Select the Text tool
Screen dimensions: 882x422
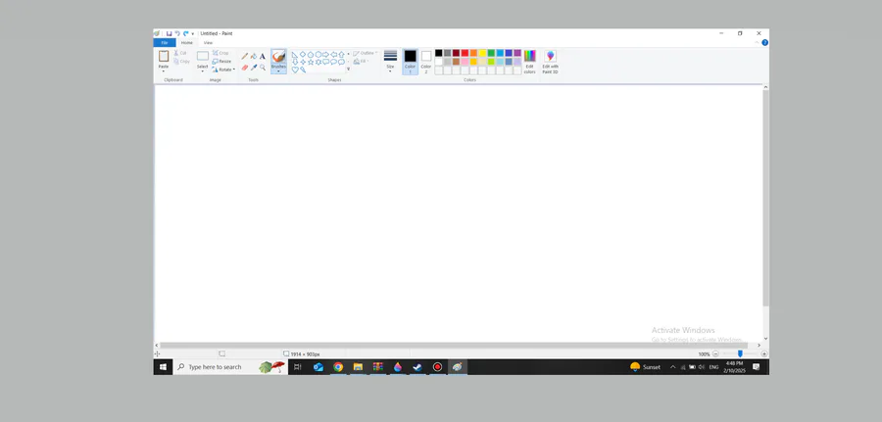pyautogui.click(x=263, y=56)
